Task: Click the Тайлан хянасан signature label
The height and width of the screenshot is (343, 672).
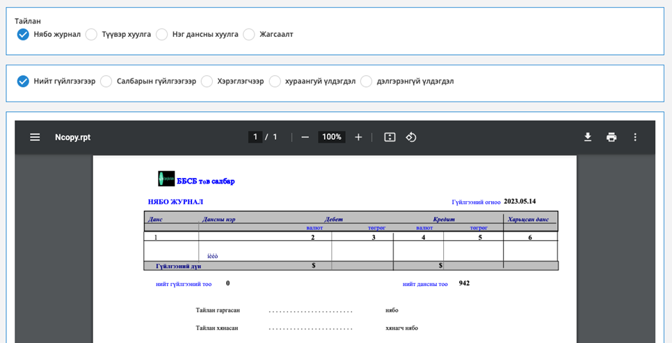Action: (217, 328)
